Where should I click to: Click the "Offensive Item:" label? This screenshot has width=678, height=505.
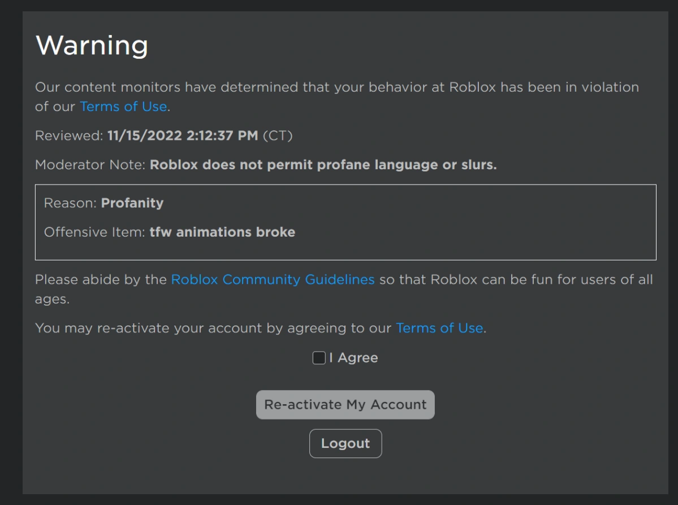coord(94,232)
